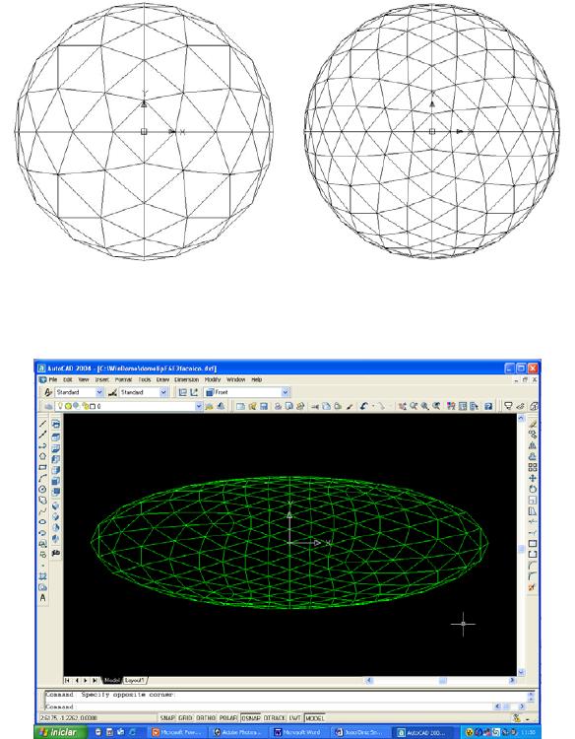Select the Polygon tool in the draw toolbar
The image size is (575, 739).
42,456
